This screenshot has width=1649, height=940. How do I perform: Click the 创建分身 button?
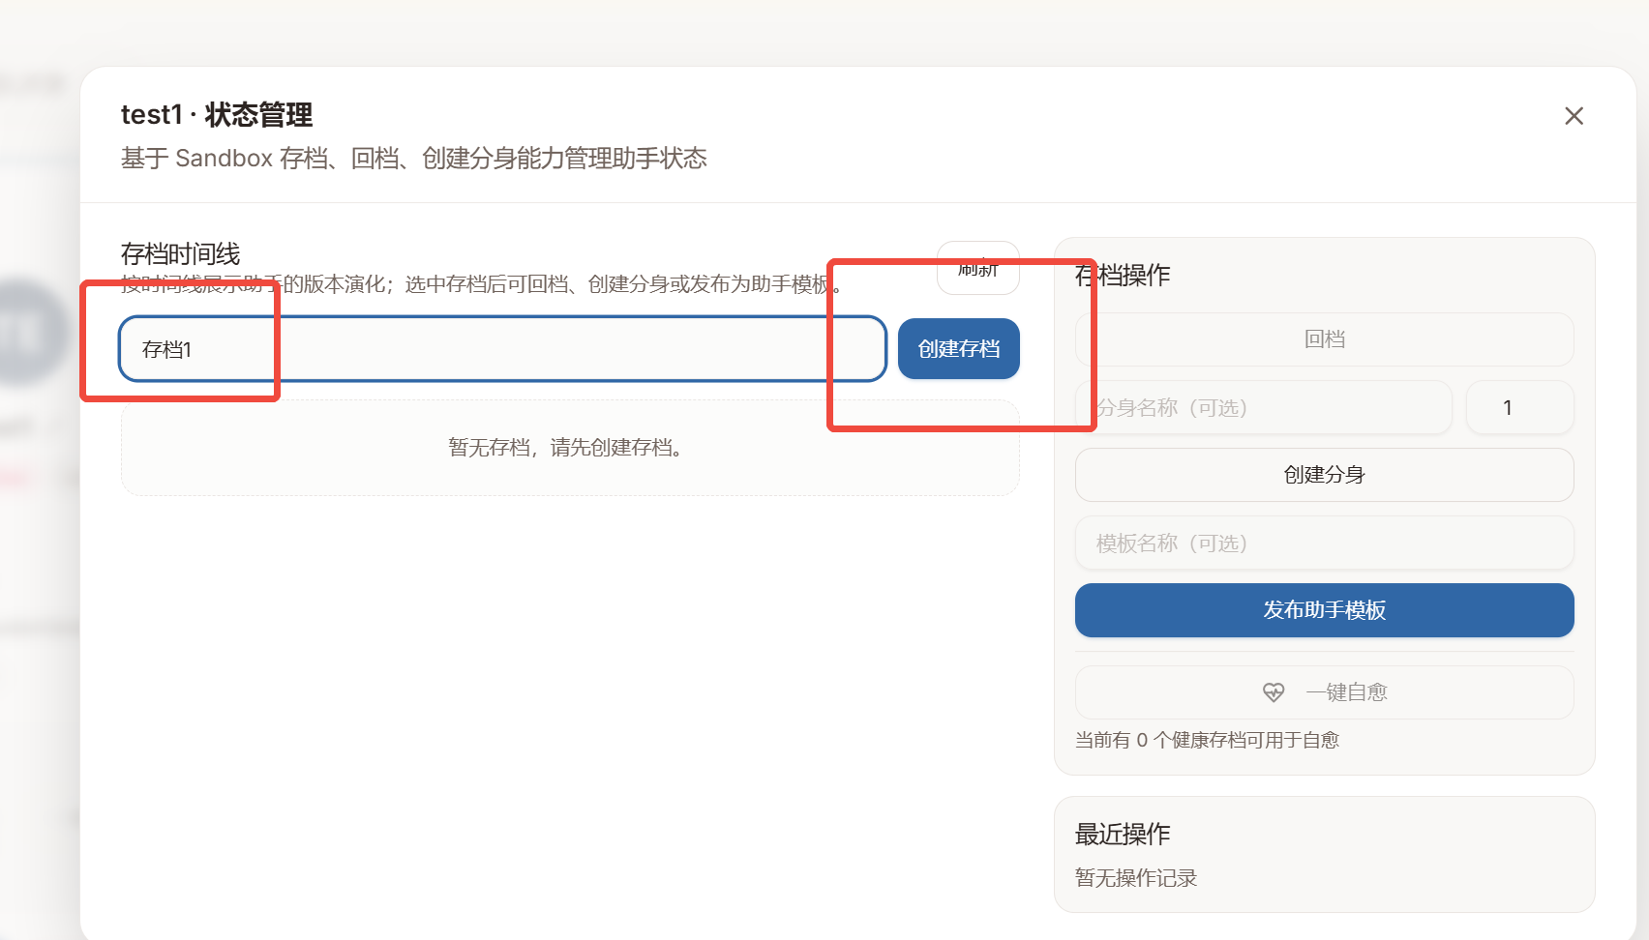point(1324,475)
